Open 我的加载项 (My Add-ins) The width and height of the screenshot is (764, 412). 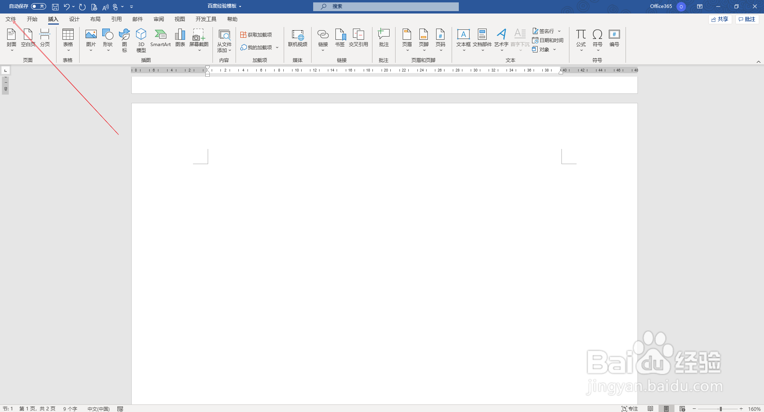click(256, 48)
